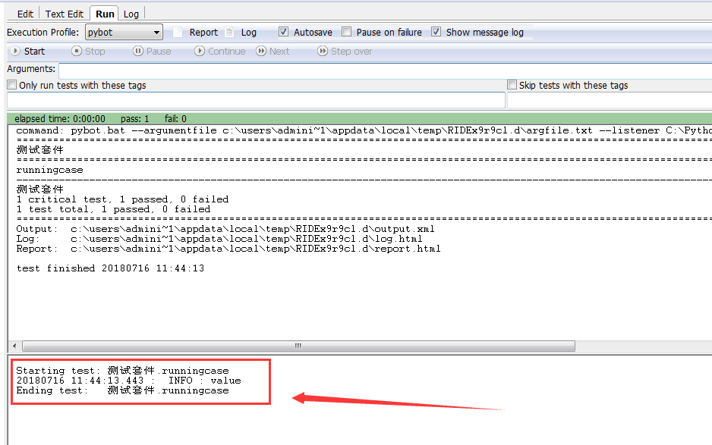Image resolution: width=712 pixels, height=445 pixels.
Task: Enable Pause on failure checkbox
Action: [x=346, y=32]
